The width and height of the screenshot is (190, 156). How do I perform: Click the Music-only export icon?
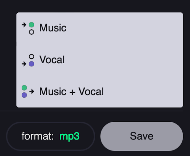click(28, 28)
